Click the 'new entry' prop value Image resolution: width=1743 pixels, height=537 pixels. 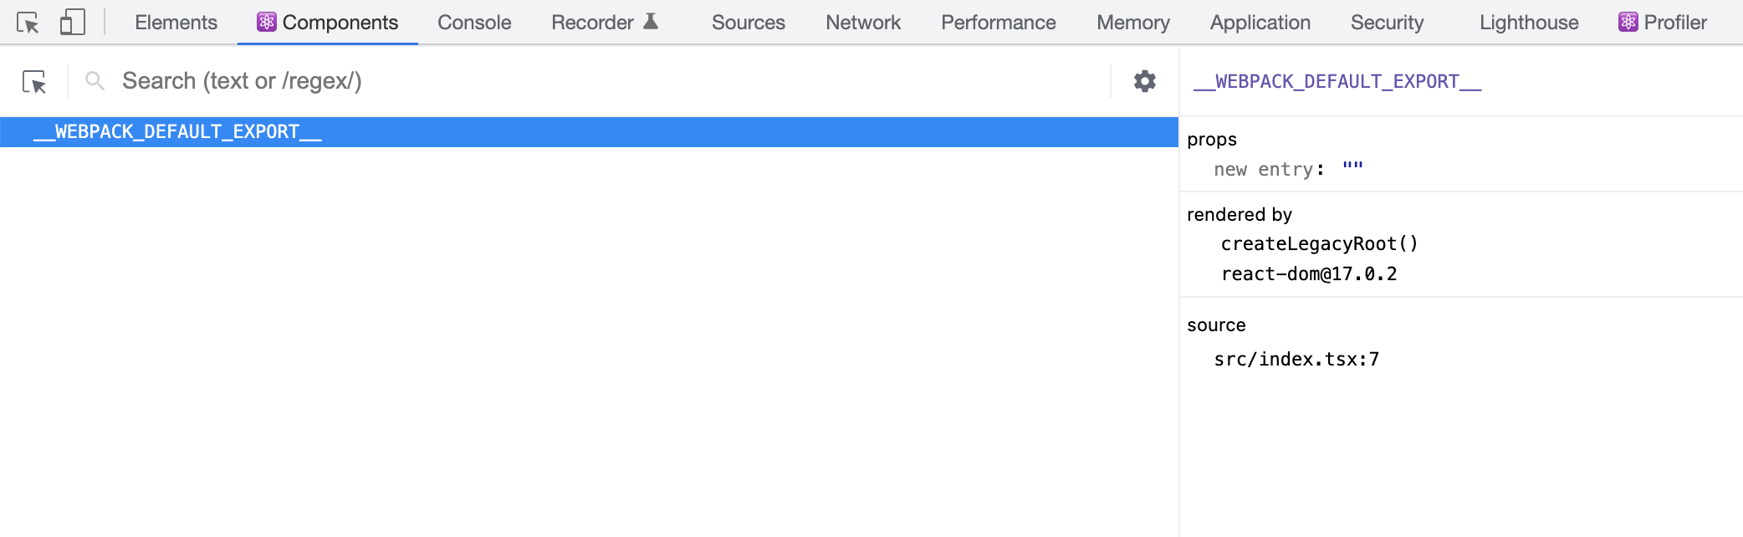pyautogui.click(x=1352, y=167)
